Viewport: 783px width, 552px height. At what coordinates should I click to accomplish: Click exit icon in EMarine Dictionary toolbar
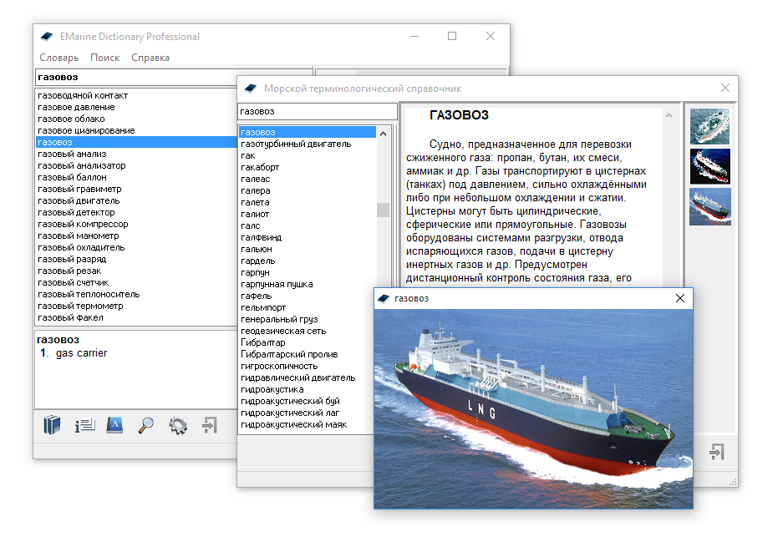click(209, 425)
